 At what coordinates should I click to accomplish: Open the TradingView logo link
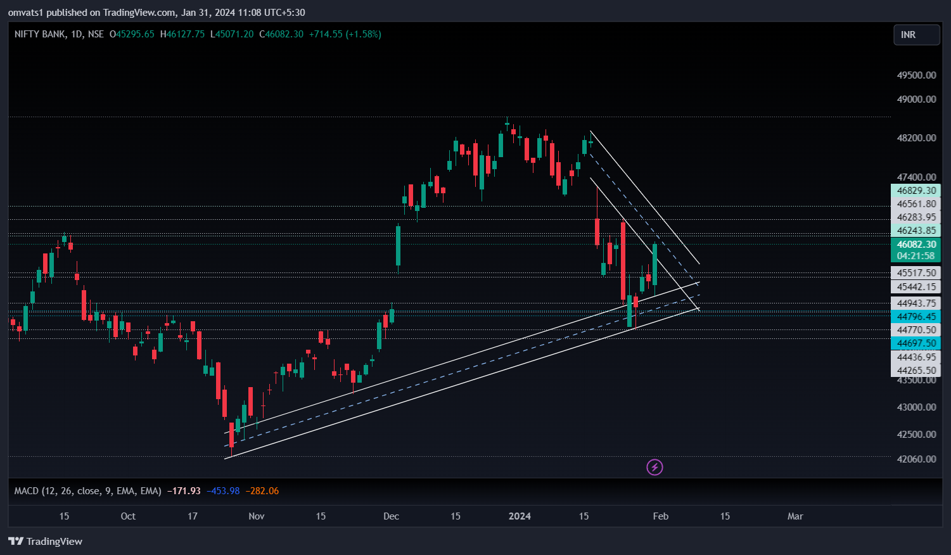coord(45,541)
